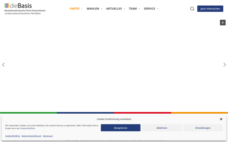
Task: Reject cookies with Ablehnen button
Action: click(162, 128)
